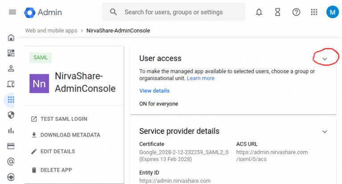342x184 pixels.
Task: Open the Google apps grid
Action: (314, 12)
